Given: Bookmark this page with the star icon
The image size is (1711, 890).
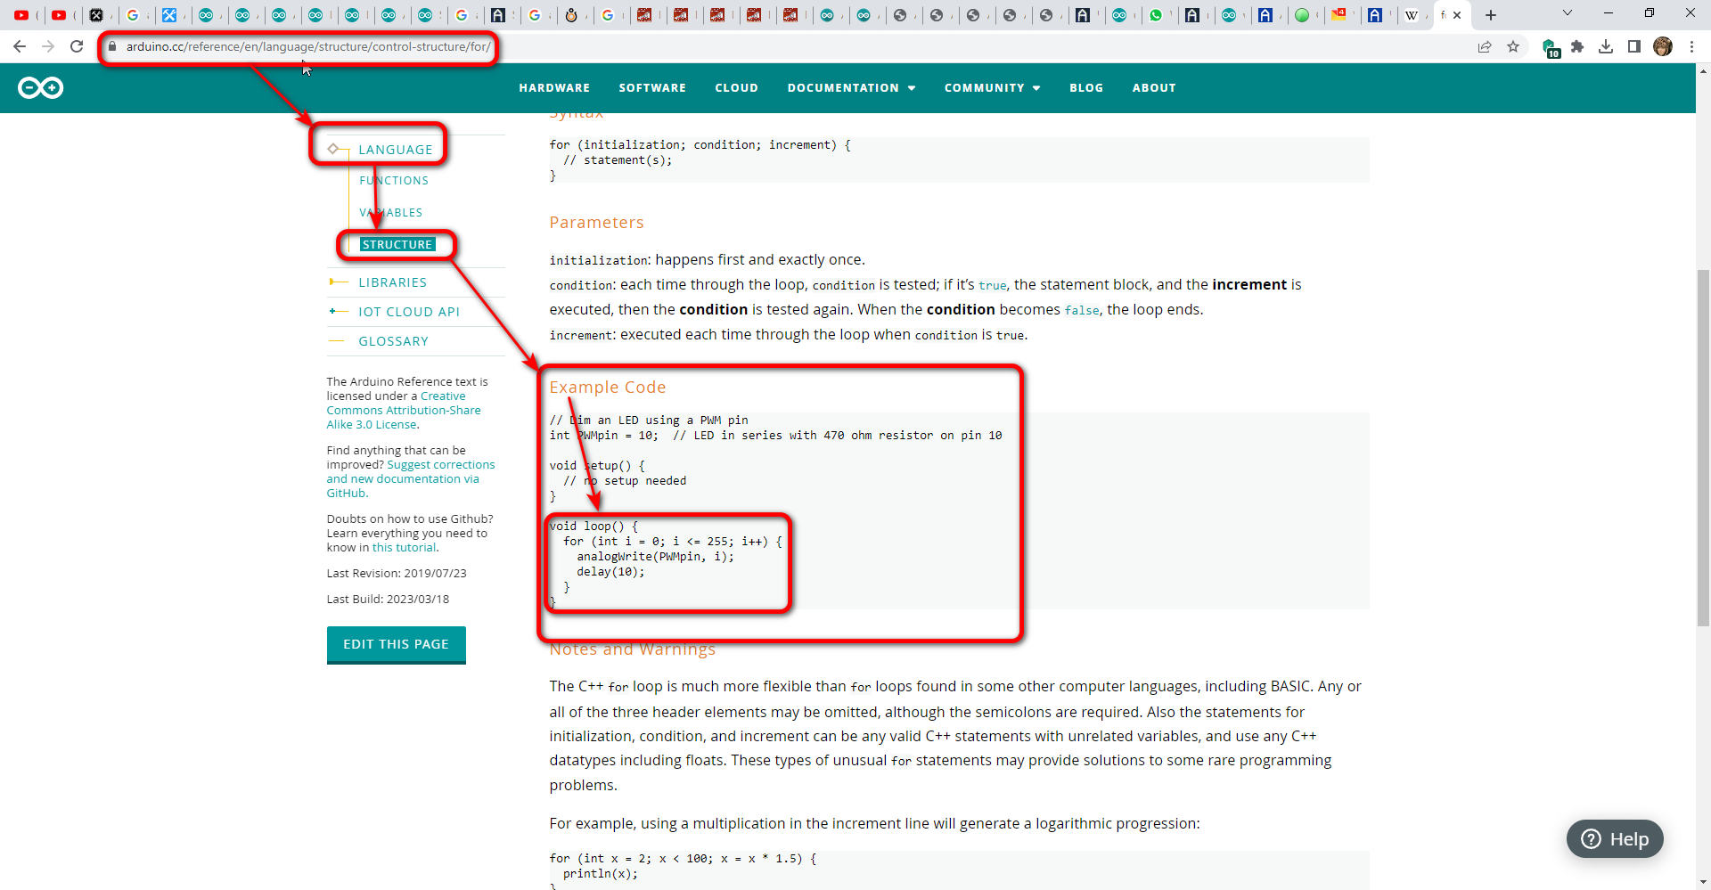Looking at the screenshot, I should [x=1513, y=46].
